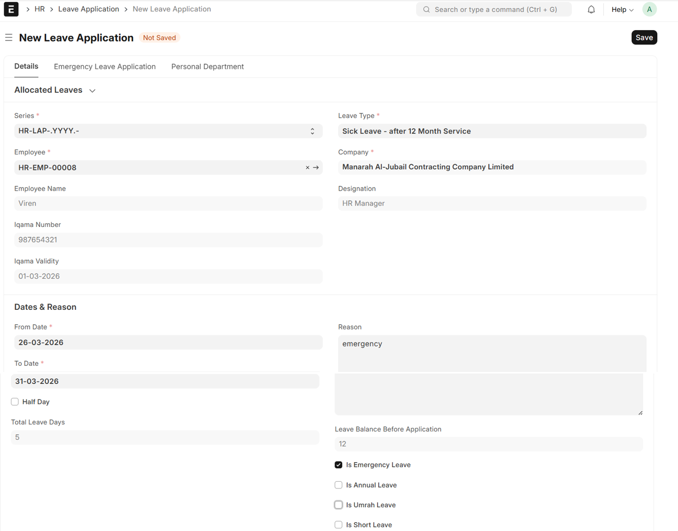Click the Save button
678x531 pixels.
644,38
